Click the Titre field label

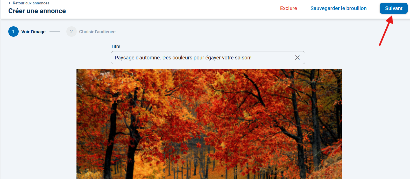116,46
